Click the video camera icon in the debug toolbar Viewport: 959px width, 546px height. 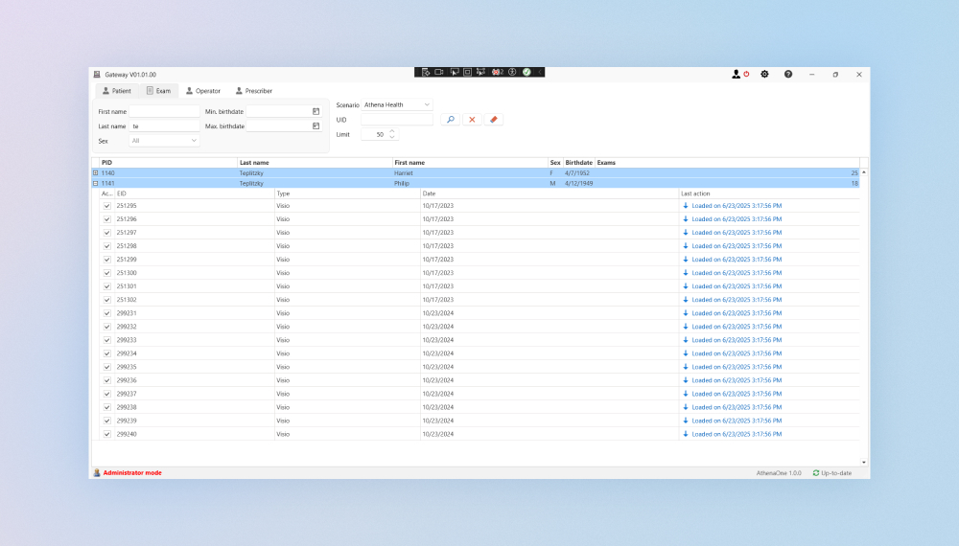[x=439, y=72]
